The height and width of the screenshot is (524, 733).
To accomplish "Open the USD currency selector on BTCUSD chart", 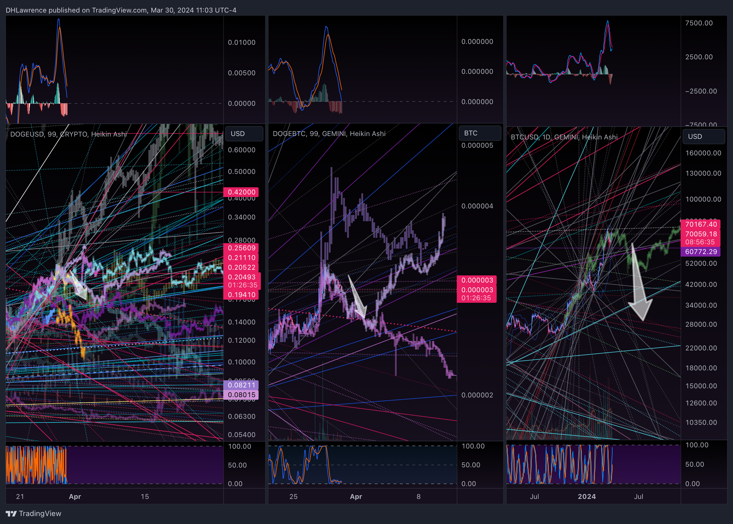I will pos(704,137).
